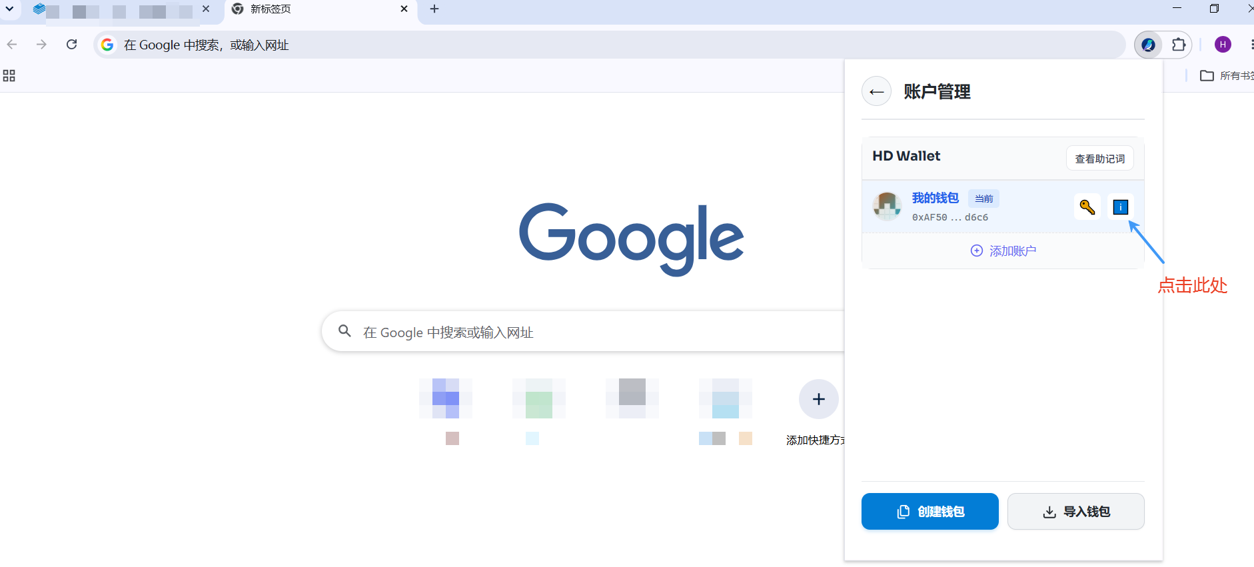This screenshot has height=567, width=1254.
Task: Open the wallet extension icon in toolbar
Action: tap(1148, 45)
